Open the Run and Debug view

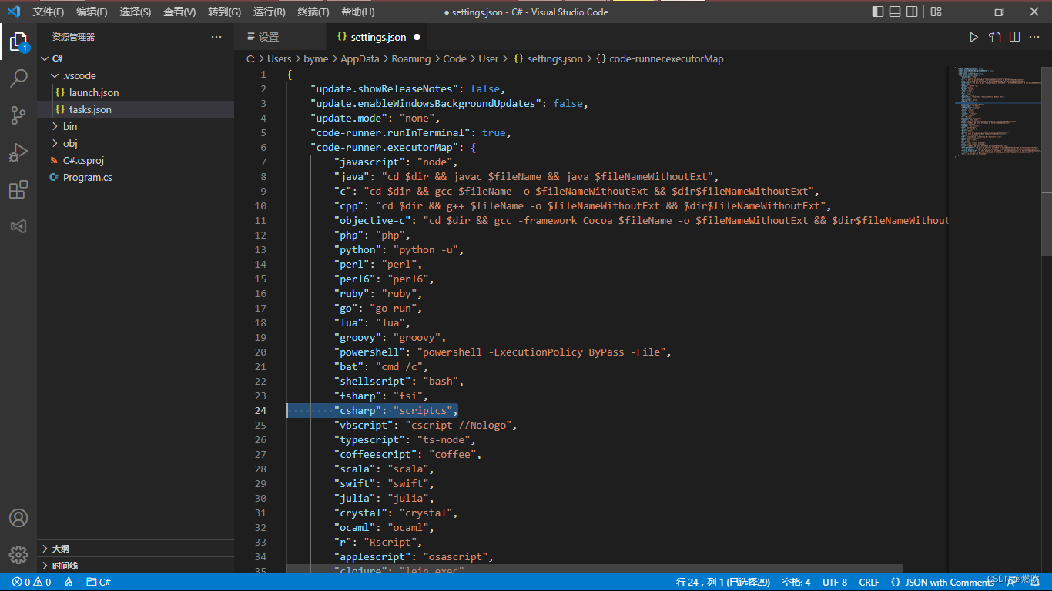18,152
